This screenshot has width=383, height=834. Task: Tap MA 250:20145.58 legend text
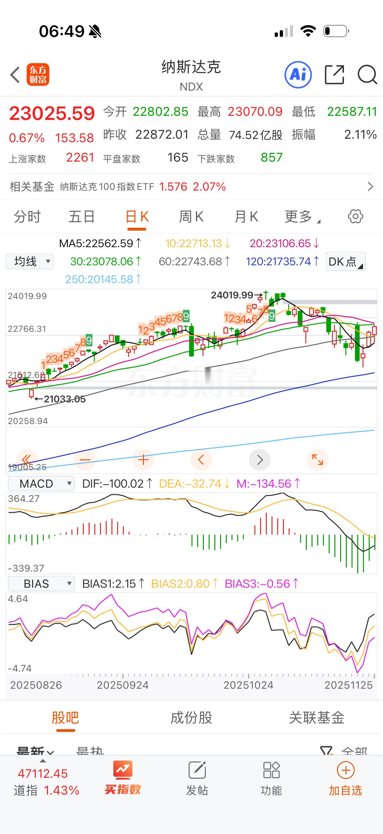tap(103, 279)
